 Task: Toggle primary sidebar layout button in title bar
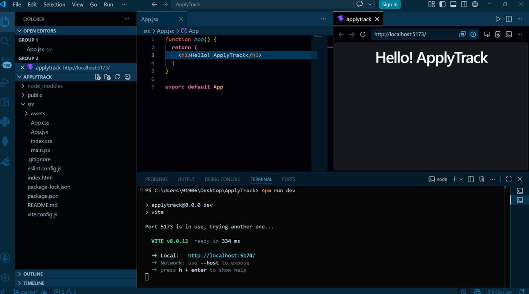442,4
